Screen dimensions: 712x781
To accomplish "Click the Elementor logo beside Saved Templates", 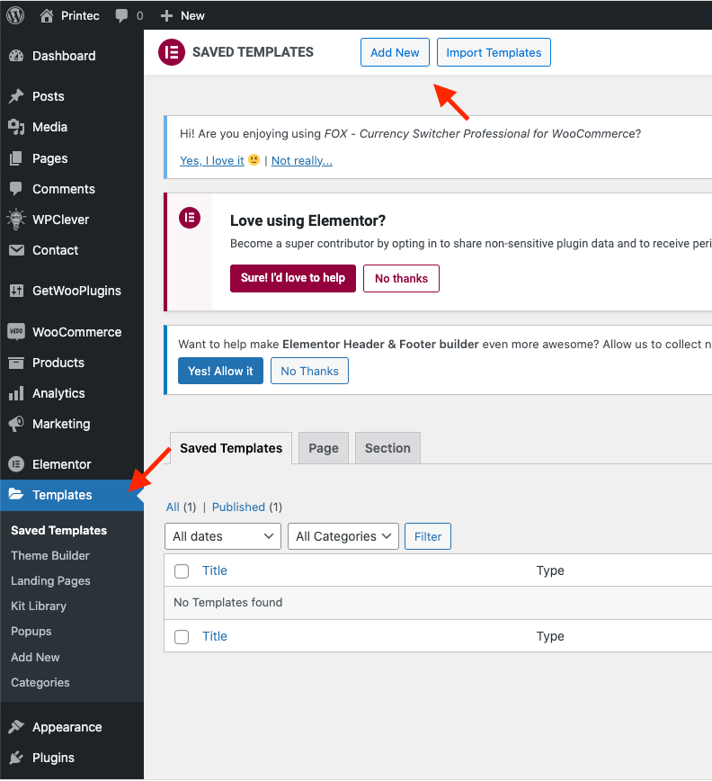I will 171,52.
